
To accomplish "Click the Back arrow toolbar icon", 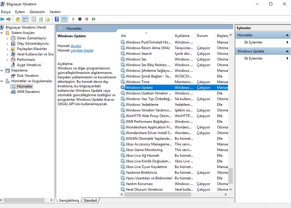I will [2, 19].
